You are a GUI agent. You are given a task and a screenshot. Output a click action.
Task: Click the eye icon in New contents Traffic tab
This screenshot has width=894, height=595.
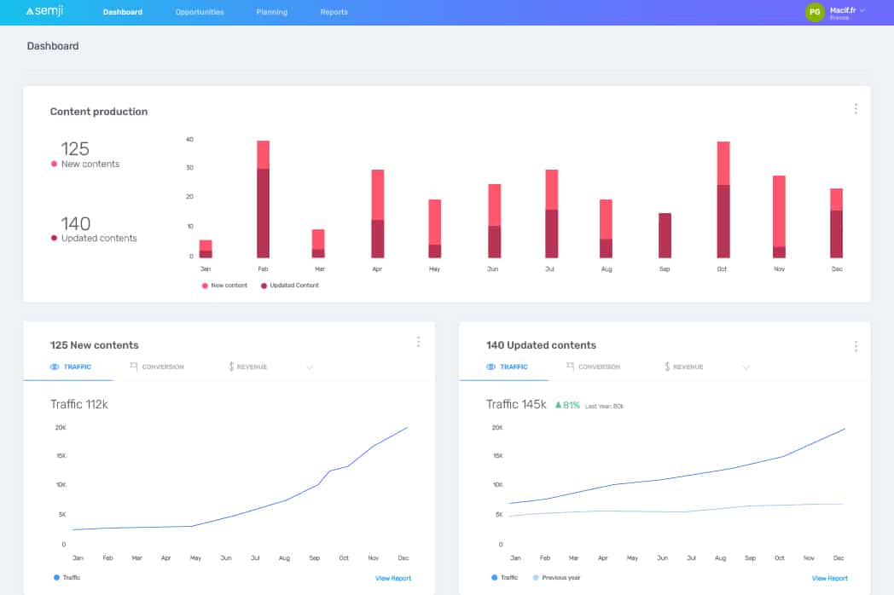tap(55, 367)
